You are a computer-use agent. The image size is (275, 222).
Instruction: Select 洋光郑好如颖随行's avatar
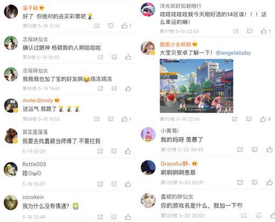[x=148, y=9]
